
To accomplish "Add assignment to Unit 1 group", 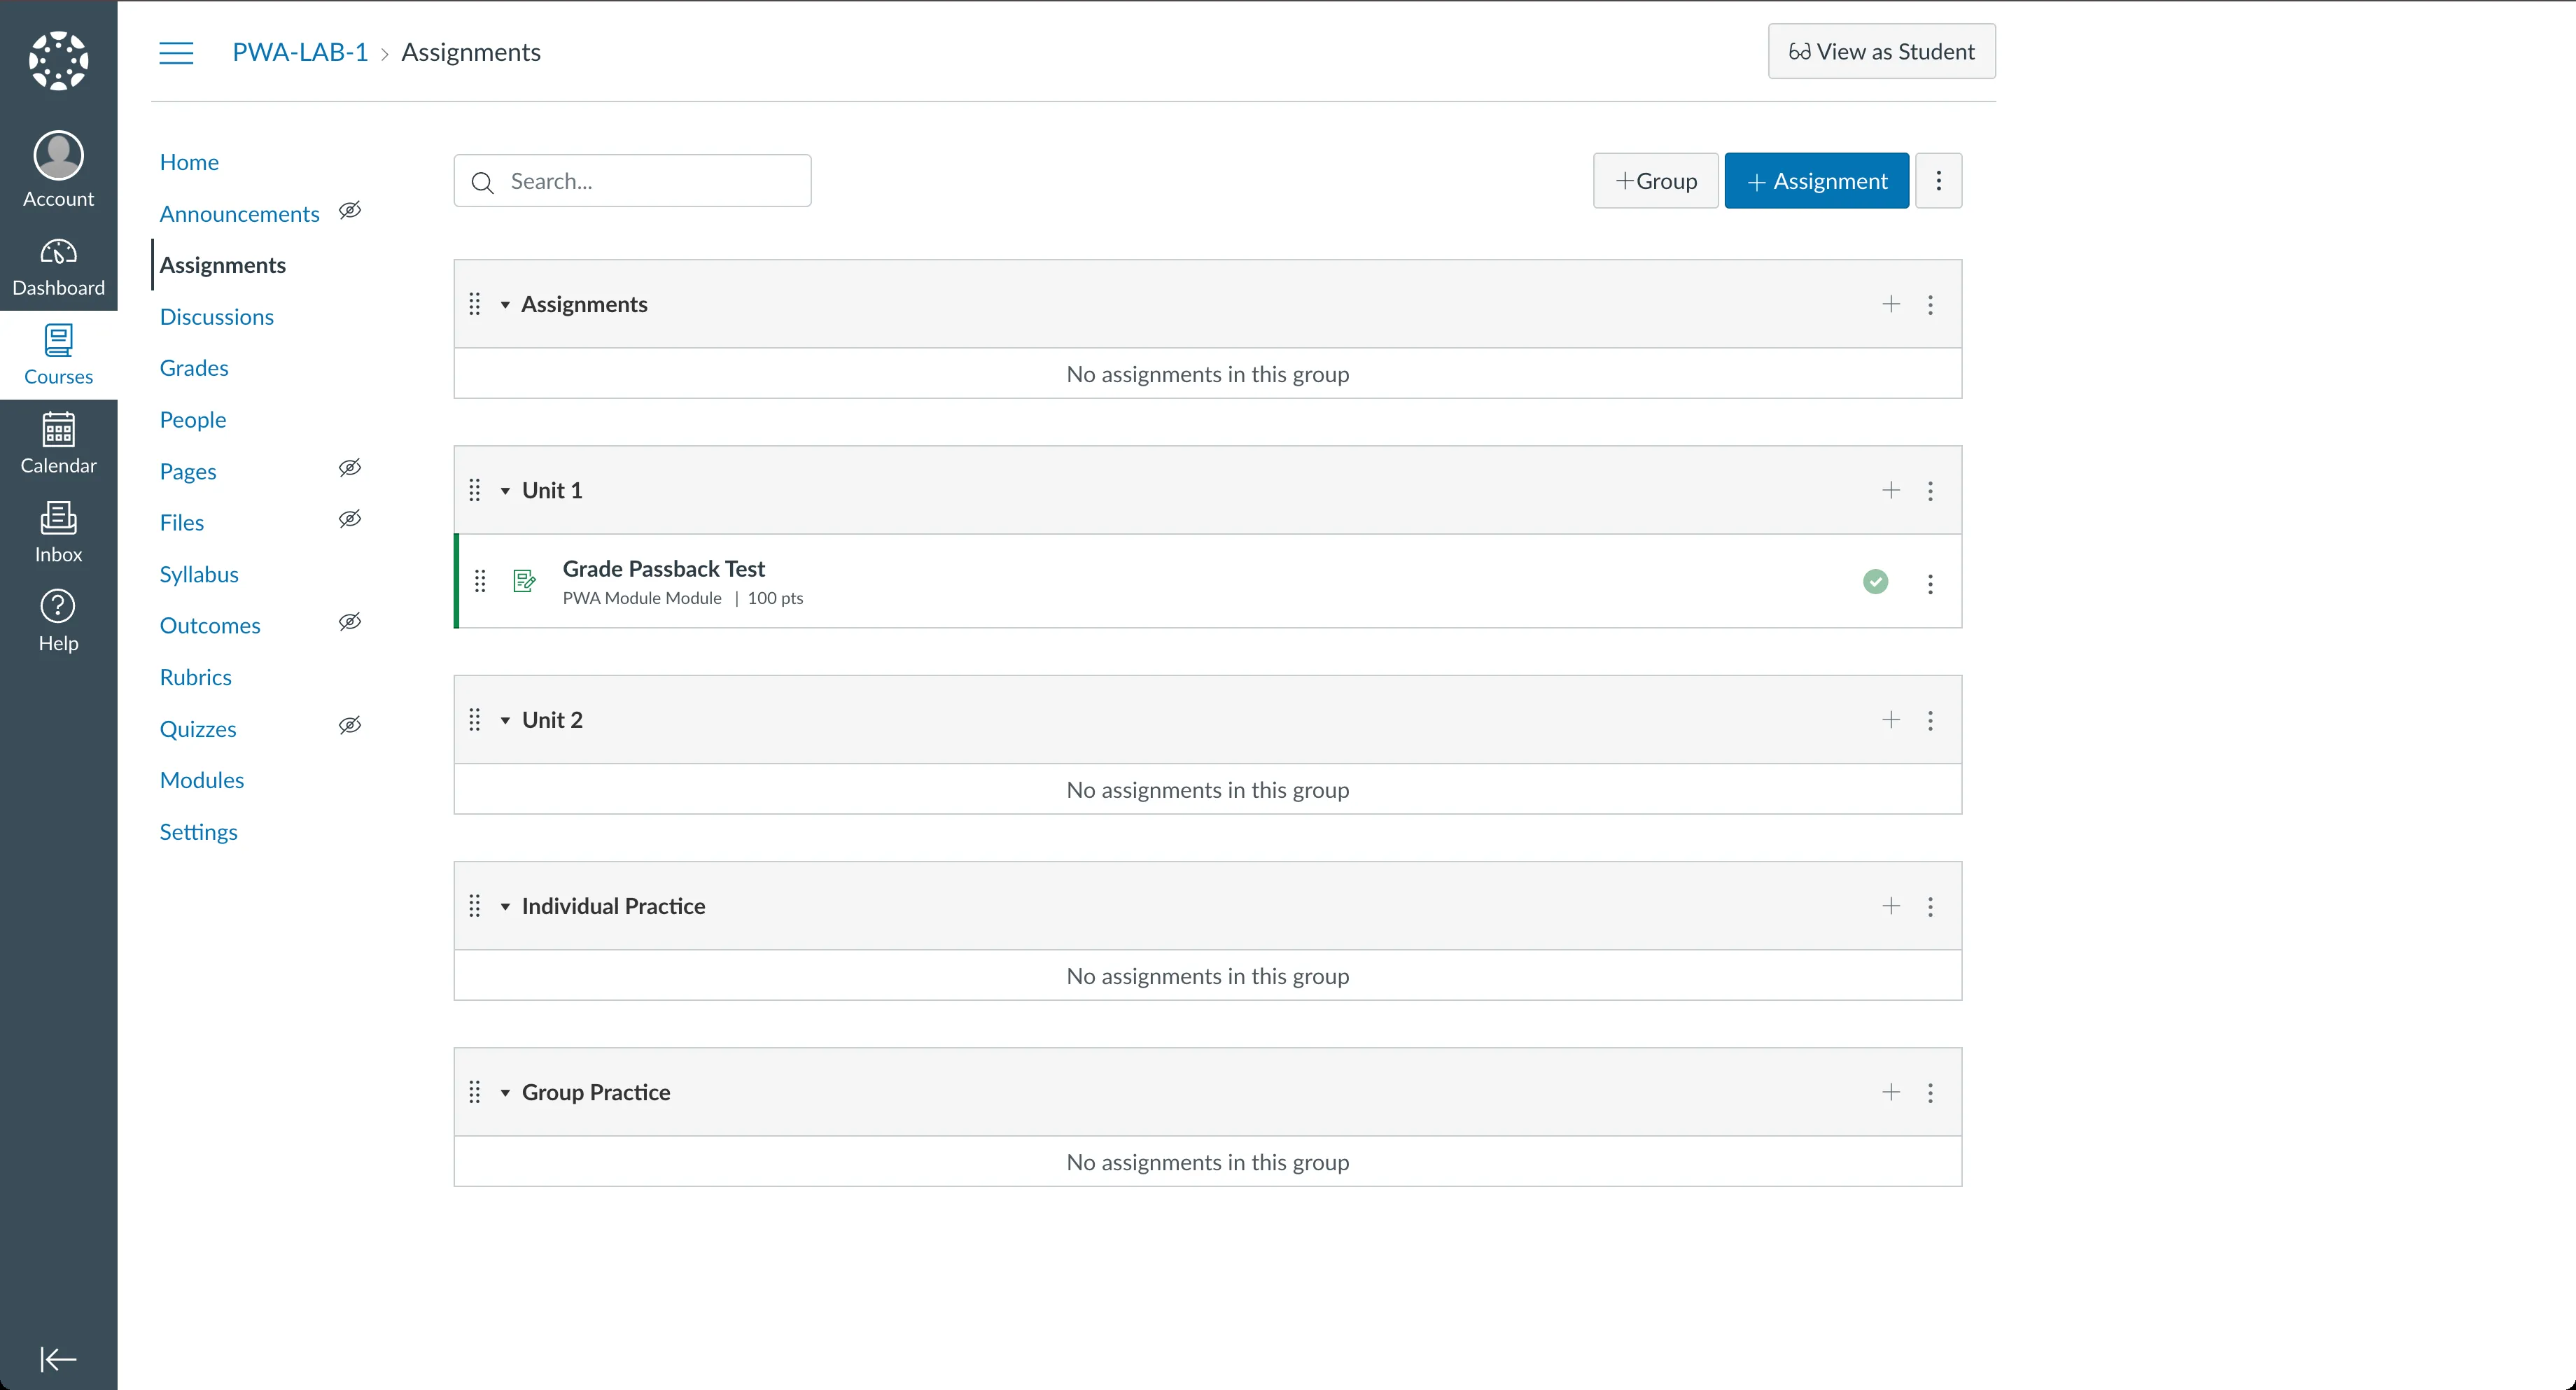I will (1890, 490).
